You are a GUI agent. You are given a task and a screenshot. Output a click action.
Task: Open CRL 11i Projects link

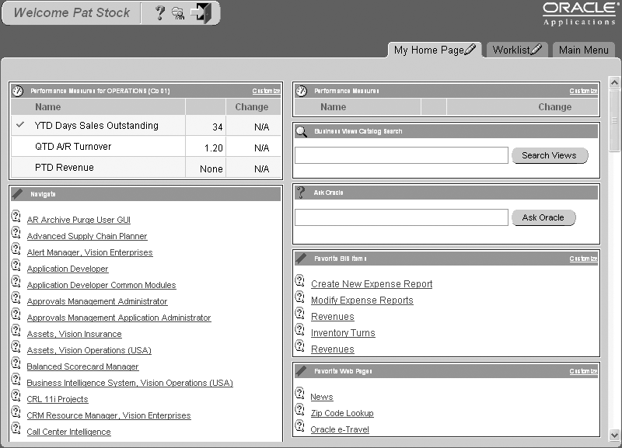pos(58,399)
